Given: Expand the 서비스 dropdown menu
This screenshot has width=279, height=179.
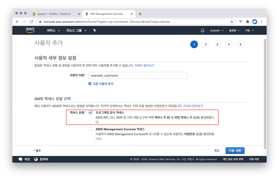Looking at the screenshot, I should [53, 30].
